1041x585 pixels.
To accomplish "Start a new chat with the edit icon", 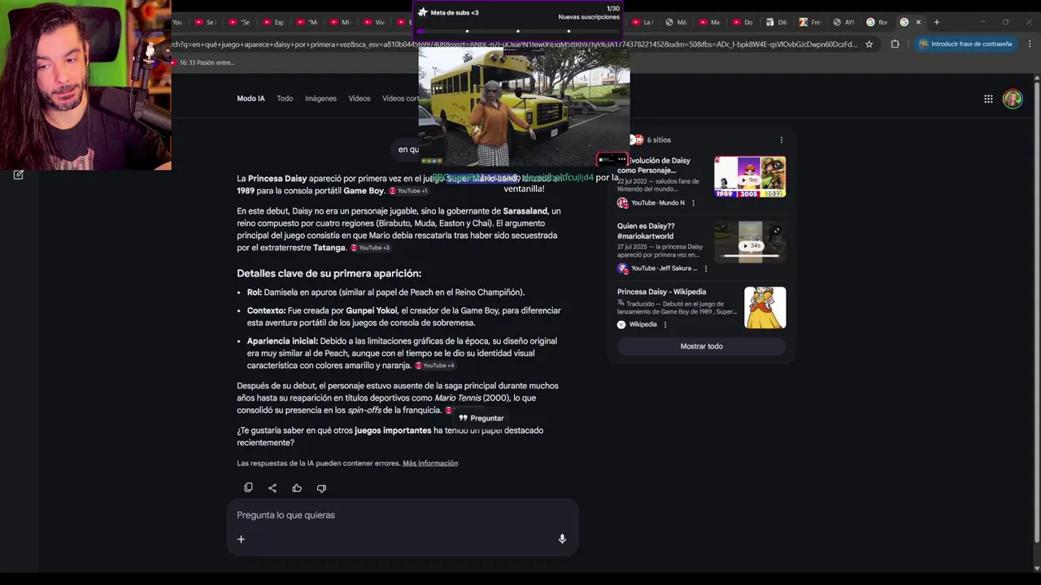I will tap(19, 175).
